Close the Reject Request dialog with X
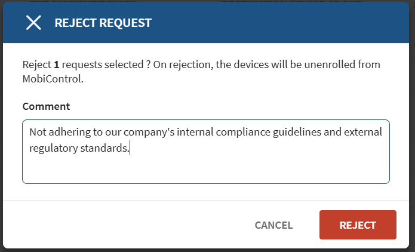Screen dimensions: 415x252 coord(33,23)
